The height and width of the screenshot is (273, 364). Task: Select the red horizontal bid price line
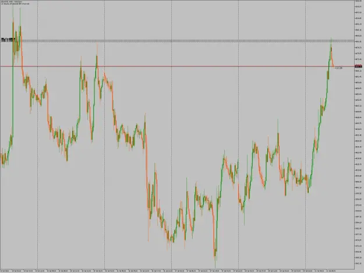click(178, 66)
